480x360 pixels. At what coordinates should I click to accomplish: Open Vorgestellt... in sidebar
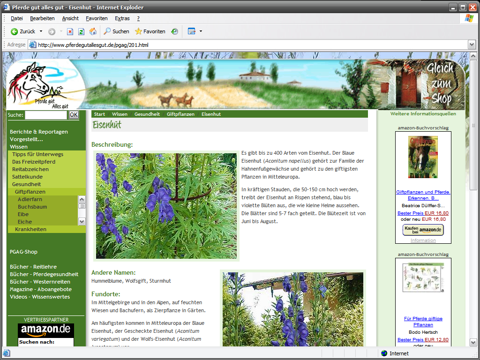26,139
